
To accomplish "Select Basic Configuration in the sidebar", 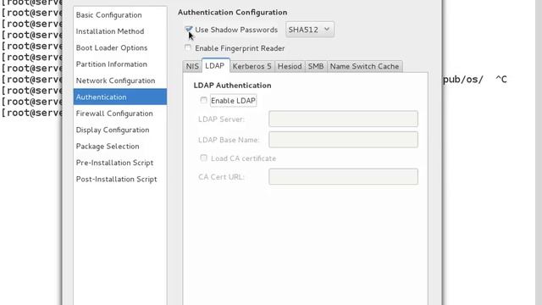I will point(119,15).
